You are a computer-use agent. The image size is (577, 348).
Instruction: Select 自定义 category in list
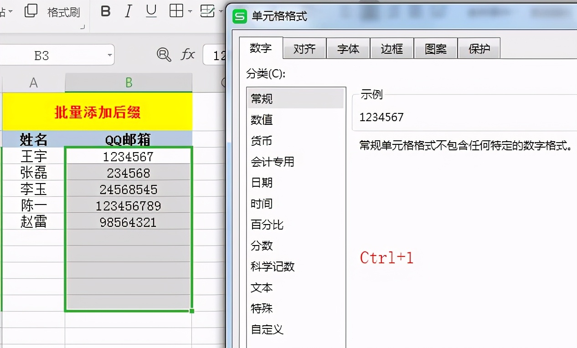pyautogui.click(x=295, y=329)
